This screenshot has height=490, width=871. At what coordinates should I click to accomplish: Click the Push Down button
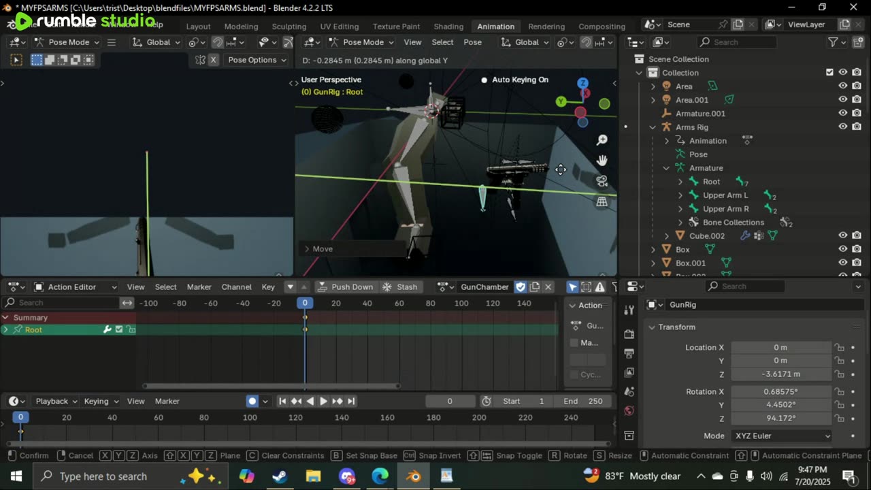(346, 287)
